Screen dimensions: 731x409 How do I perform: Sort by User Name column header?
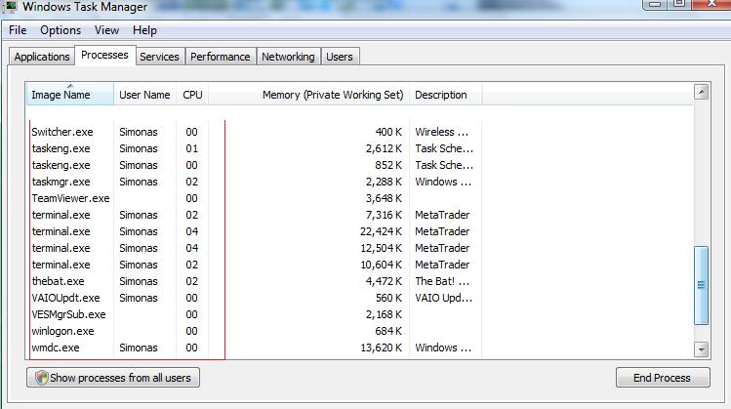(x=144, y=95)
